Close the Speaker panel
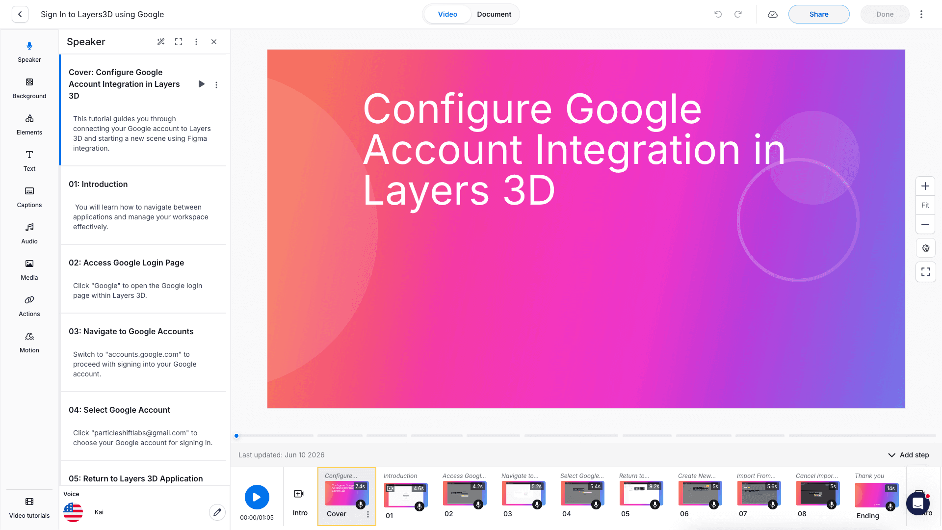The image size is (942, 530). point(214,42)
